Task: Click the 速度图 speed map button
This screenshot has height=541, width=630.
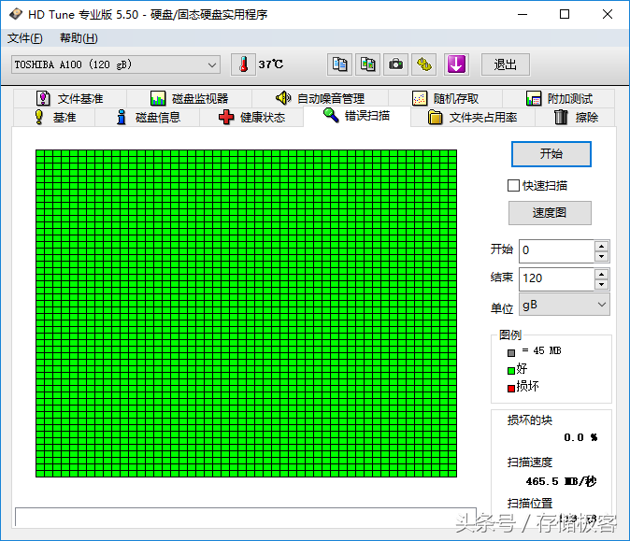Action: point(550,213)
